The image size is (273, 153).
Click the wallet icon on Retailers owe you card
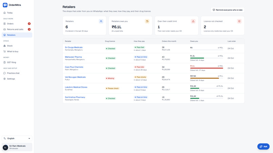tap(147, 21)
